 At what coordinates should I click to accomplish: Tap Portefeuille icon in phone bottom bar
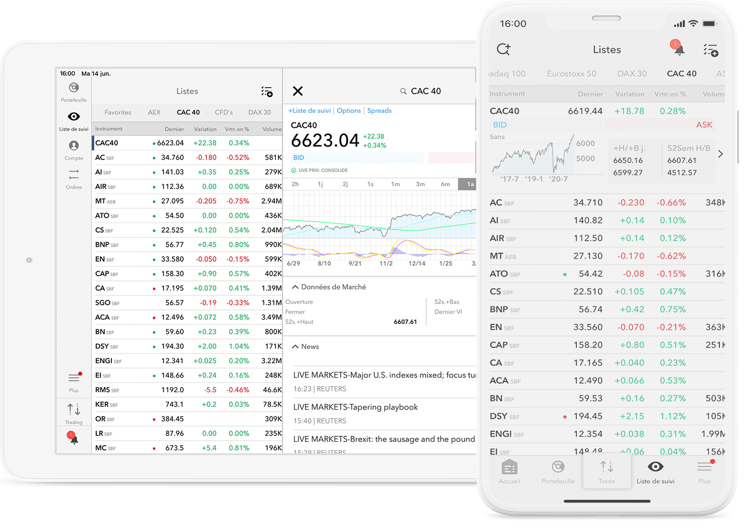(558, 472)
